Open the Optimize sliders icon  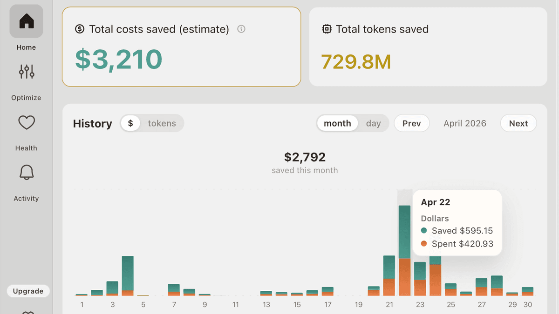tap(27, 72)
